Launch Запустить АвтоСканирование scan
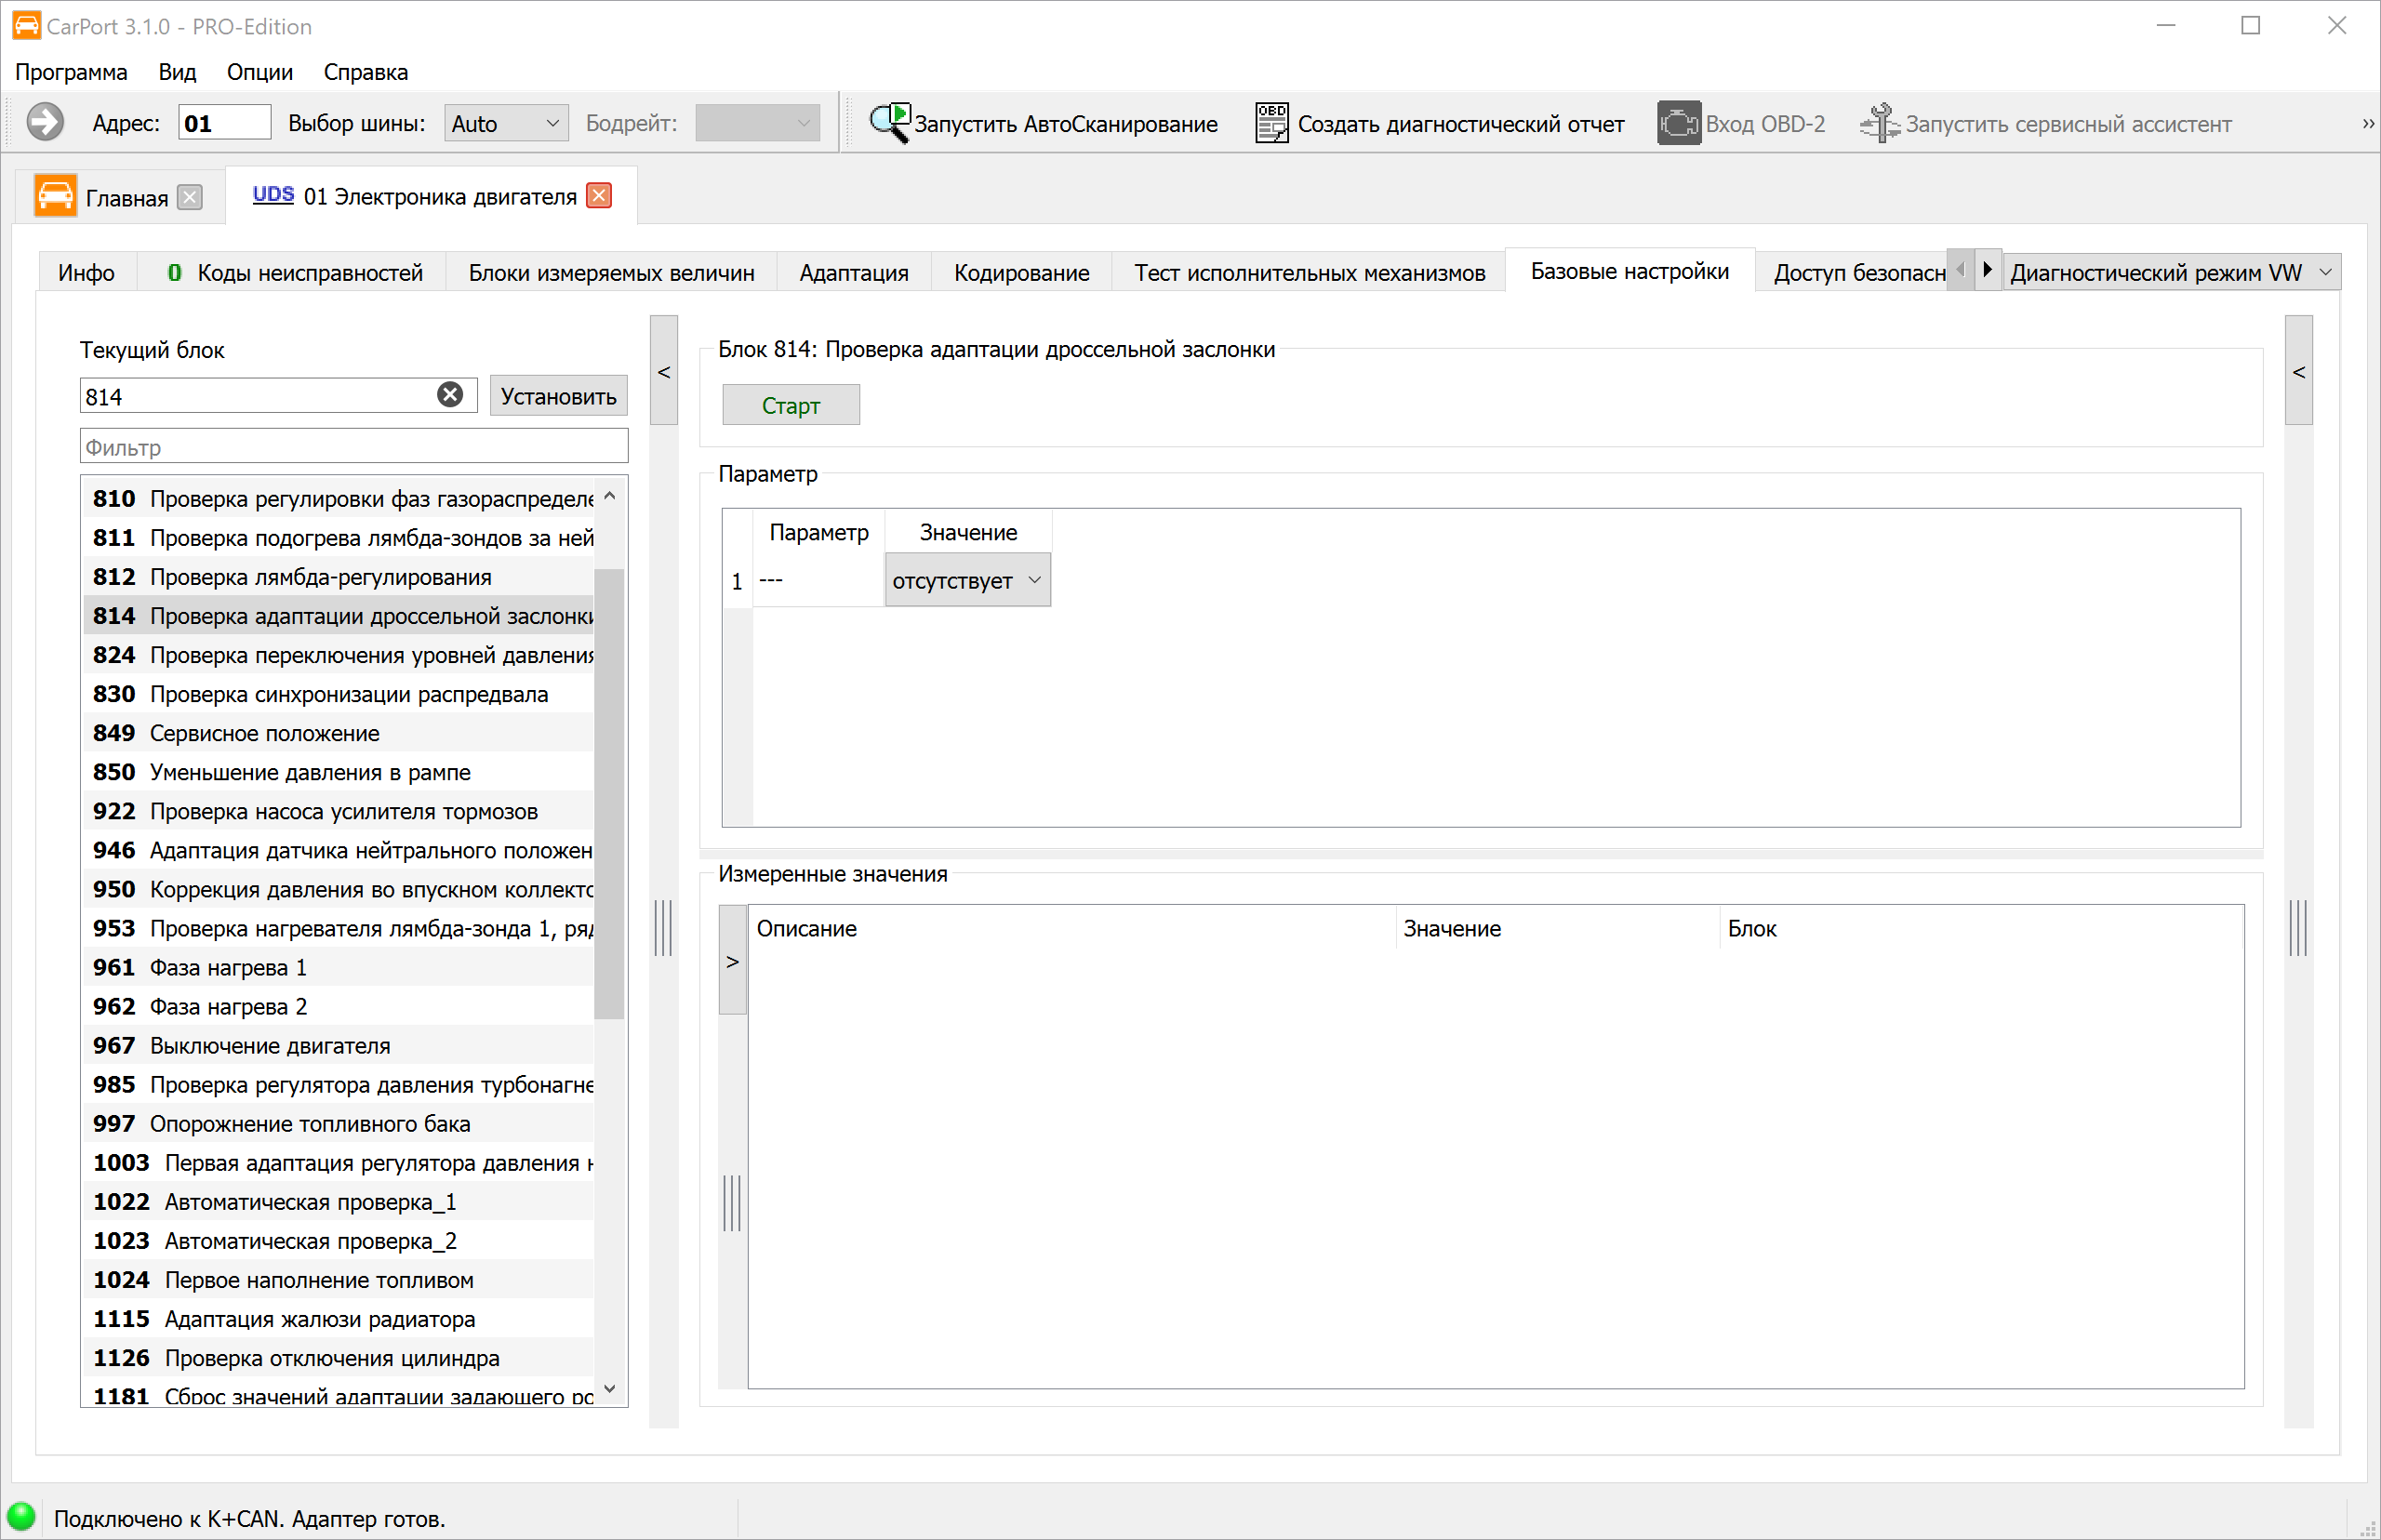This screenshot has width=2381, height=1540. 1043,123
